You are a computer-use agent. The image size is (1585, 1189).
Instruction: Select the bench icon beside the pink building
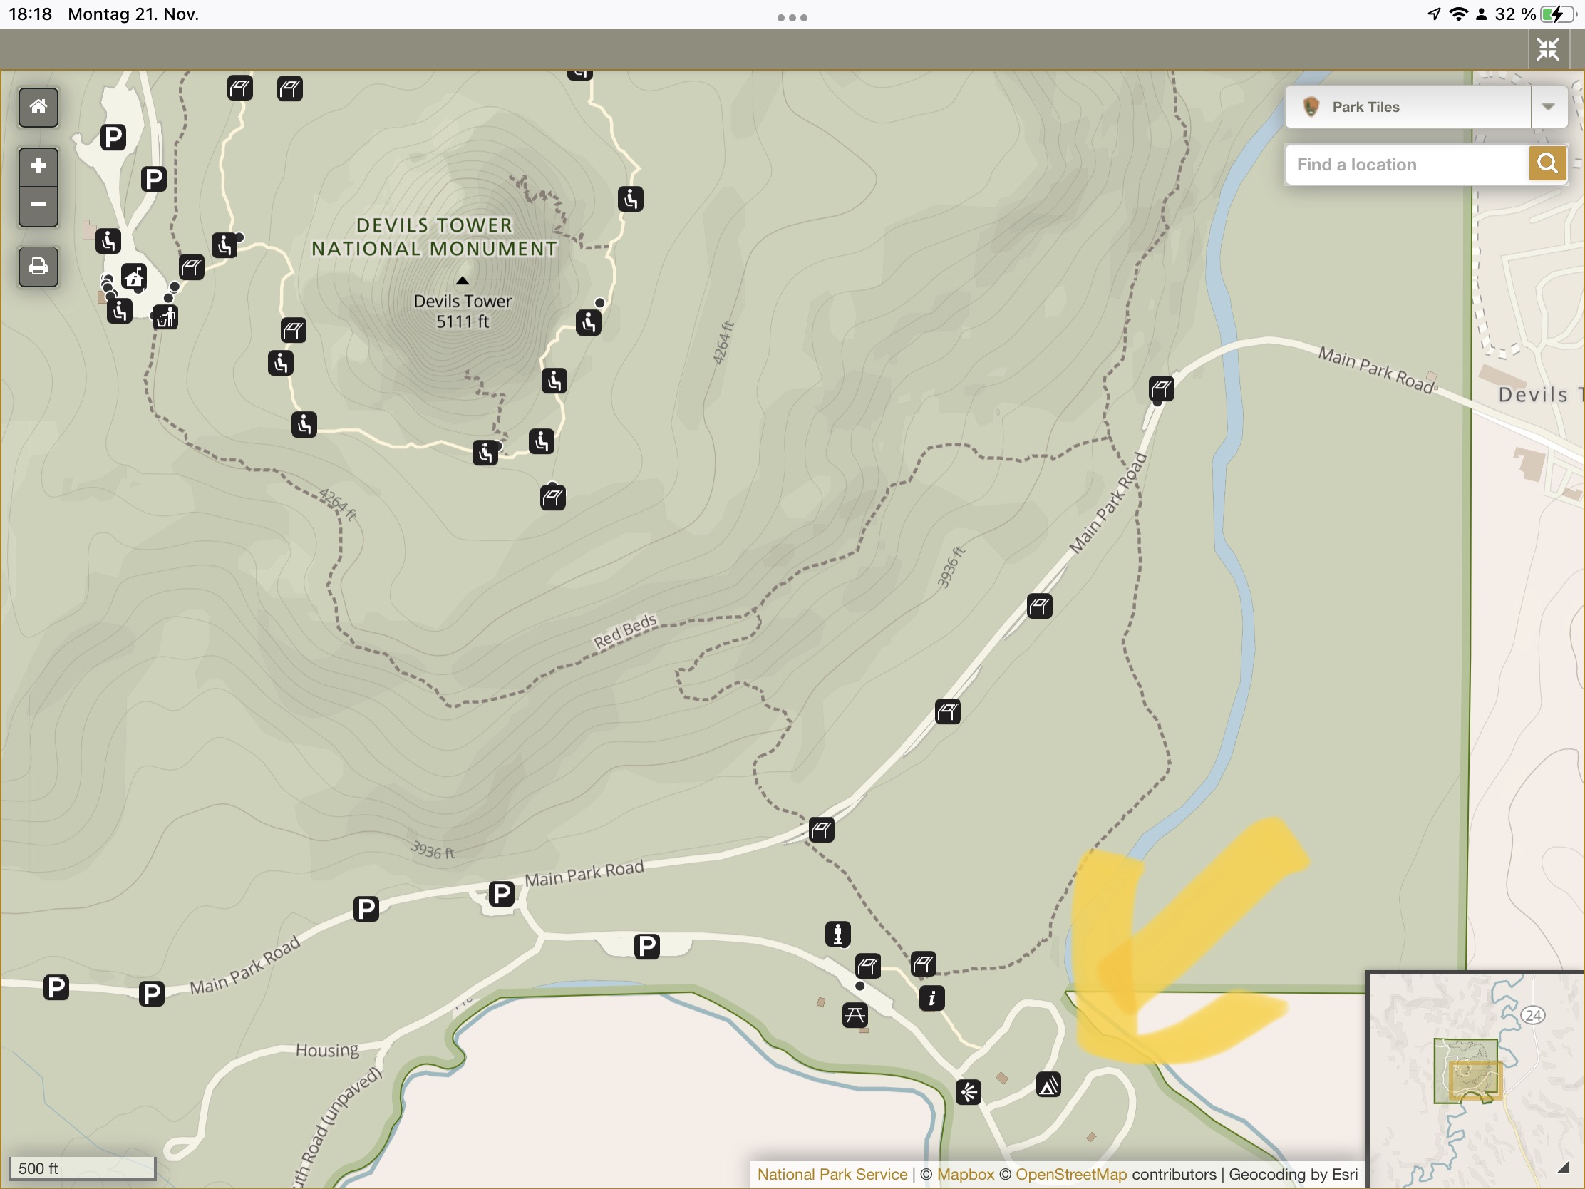click(108, 241)
